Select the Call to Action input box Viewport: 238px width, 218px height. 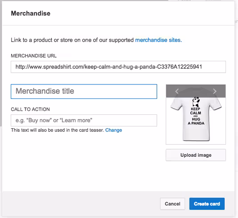(x=84, y=120)
